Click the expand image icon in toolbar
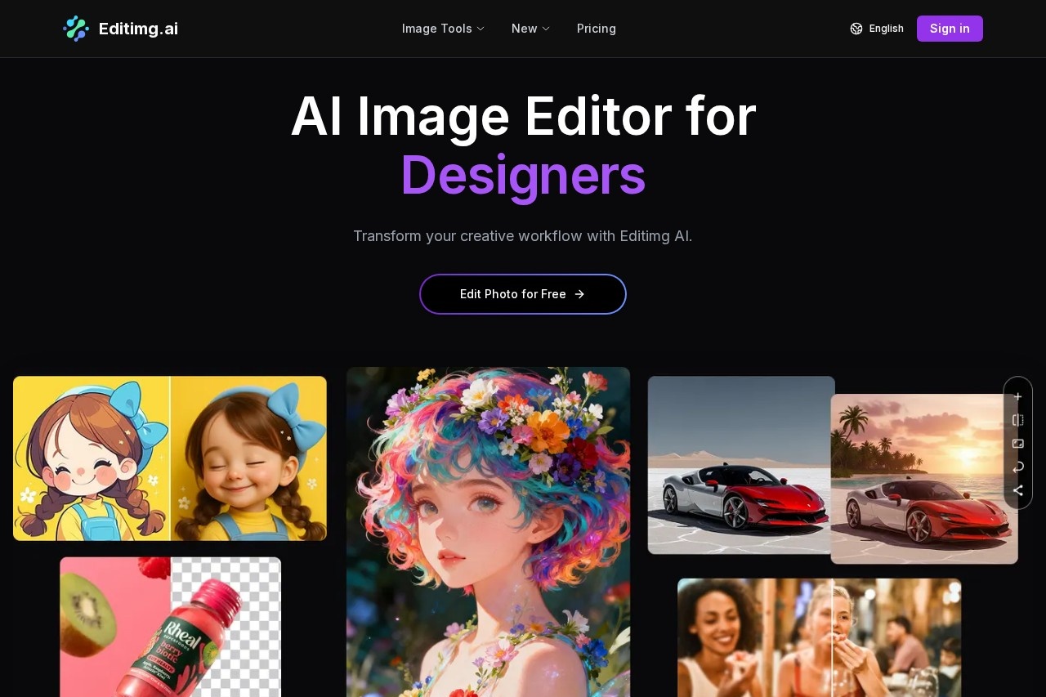Viewport: 1046px width, 697px height. point(1017,444)
